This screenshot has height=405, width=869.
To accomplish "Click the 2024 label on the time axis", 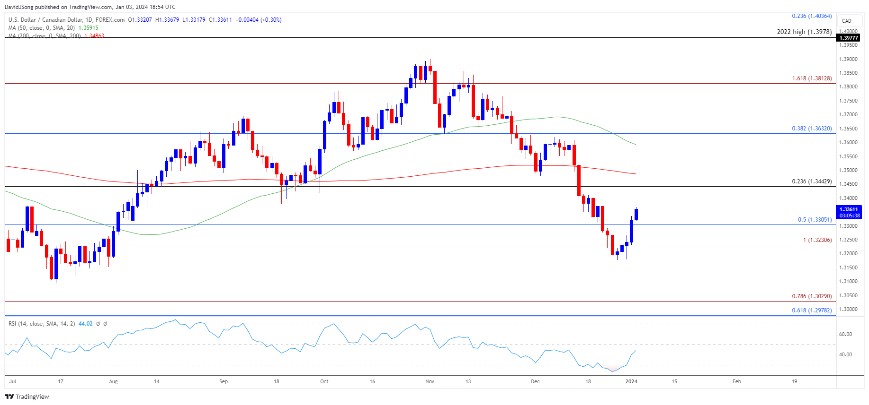I will tap(632, 381).
